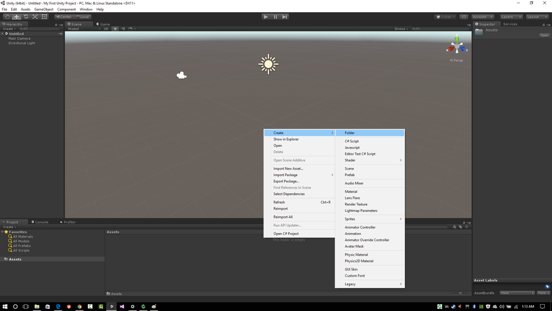
Task: Adjust the Project icon size slider
Action: pyautogui.click(x=460, y=293)
